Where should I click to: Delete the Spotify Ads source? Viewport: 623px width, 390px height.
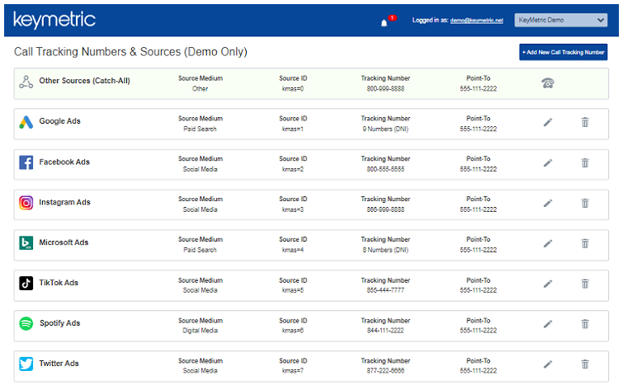585,324
